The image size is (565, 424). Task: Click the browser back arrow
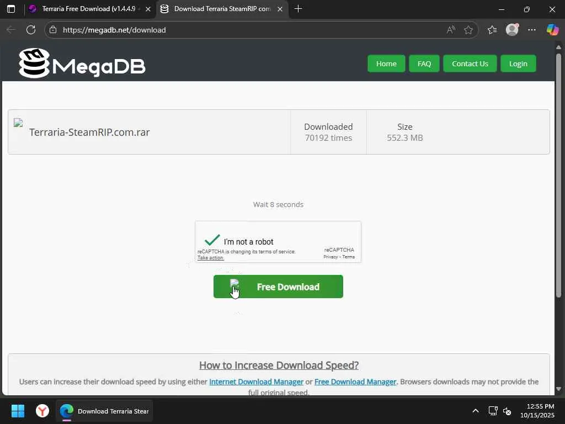(11, 30)
